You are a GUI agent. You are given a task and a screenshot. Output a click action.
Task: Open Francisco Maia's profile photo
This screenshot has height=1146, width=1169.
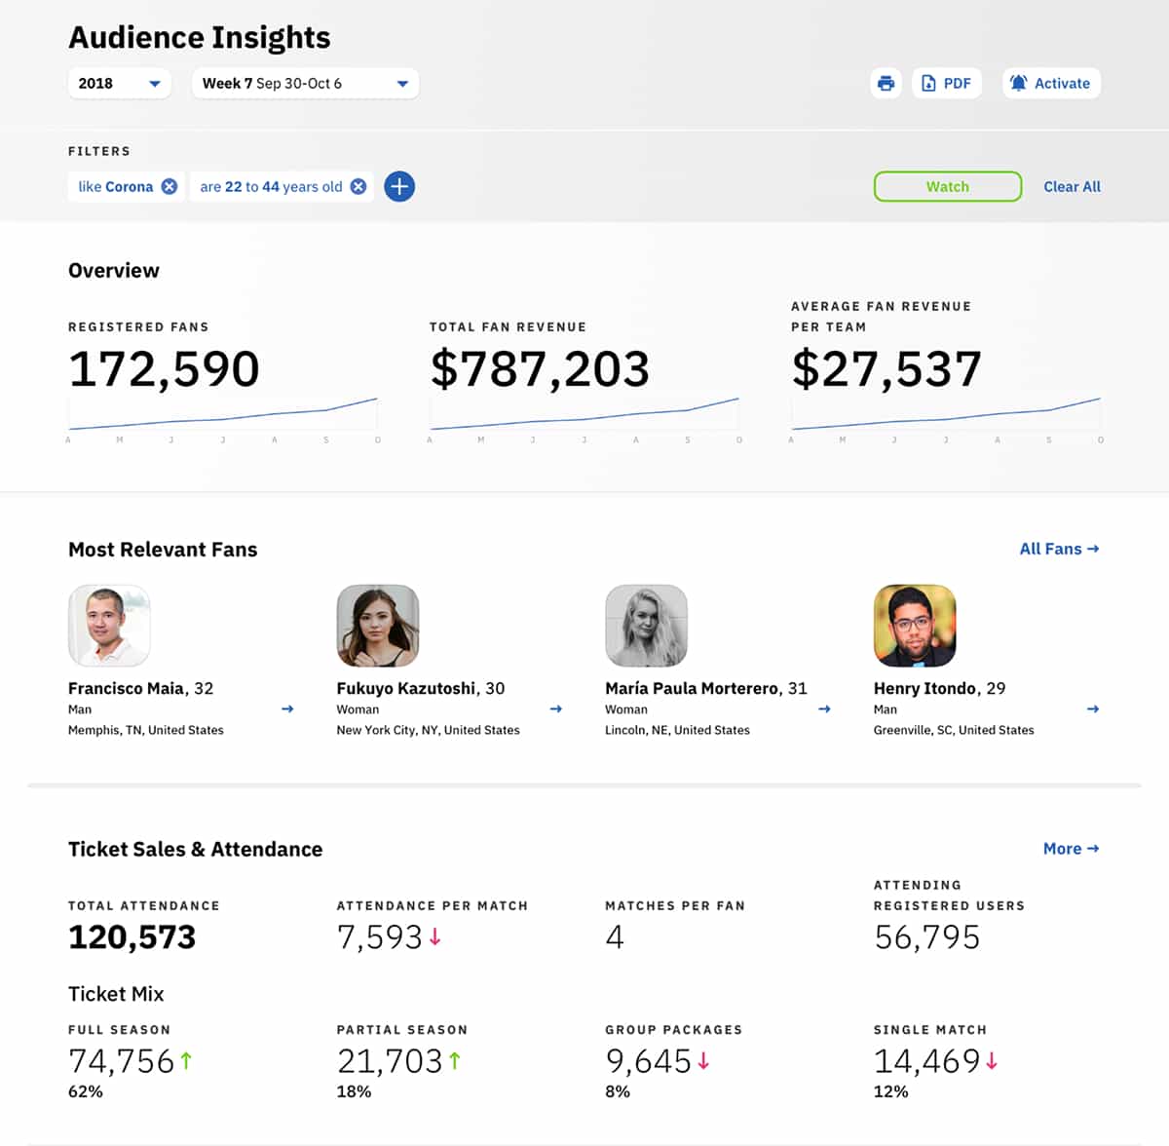pos(109,626)
